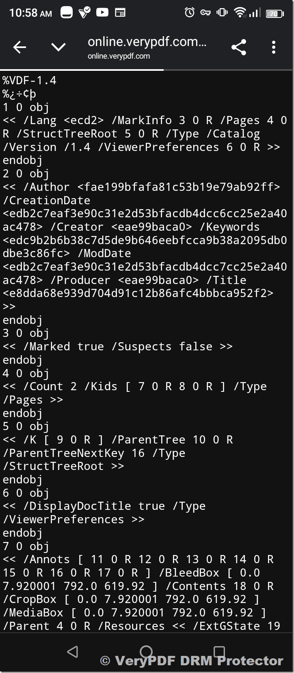Tap the calendar notification icon in status bar
294x673 pixels.
click(120, 13)
